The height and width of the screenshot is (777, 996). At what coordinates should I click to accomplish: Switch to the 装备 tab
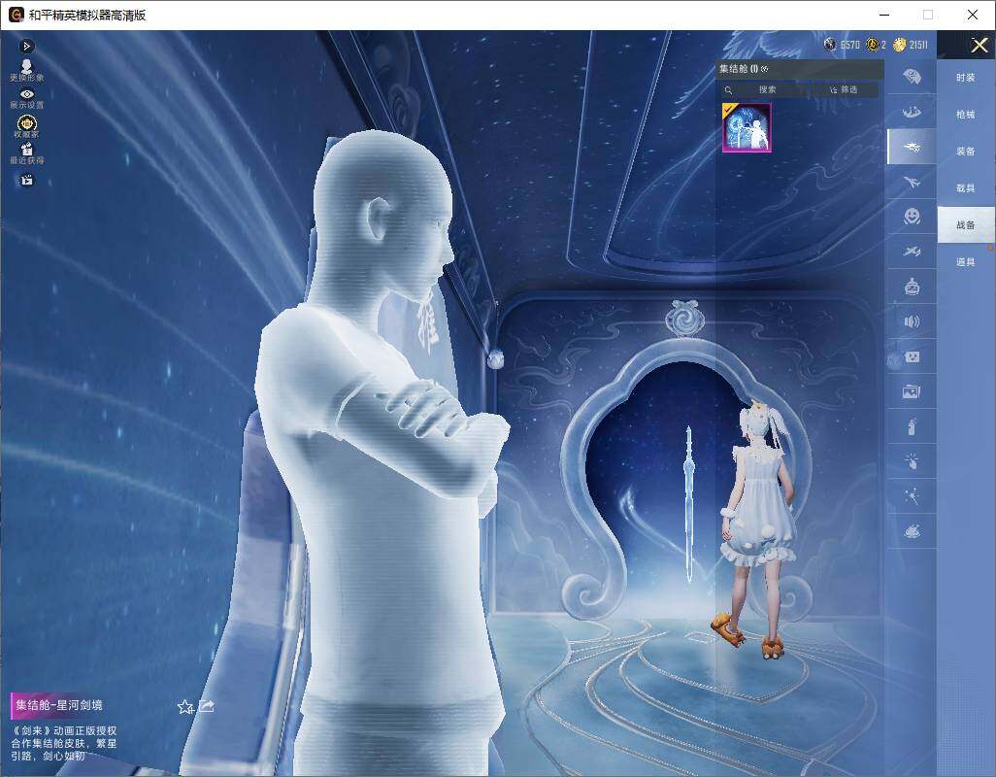click(x=966, y=152)
